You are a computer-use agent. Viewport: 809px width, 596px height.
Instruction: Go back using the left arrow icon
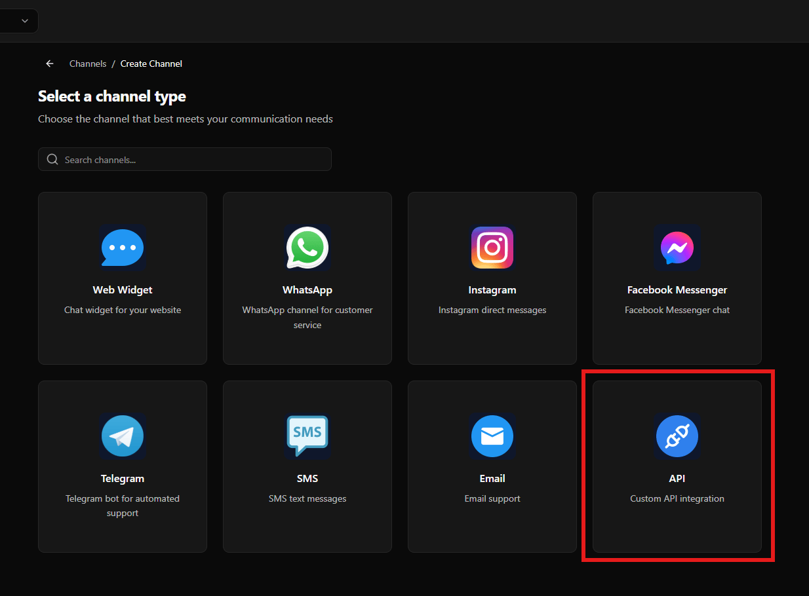(50, 64)
